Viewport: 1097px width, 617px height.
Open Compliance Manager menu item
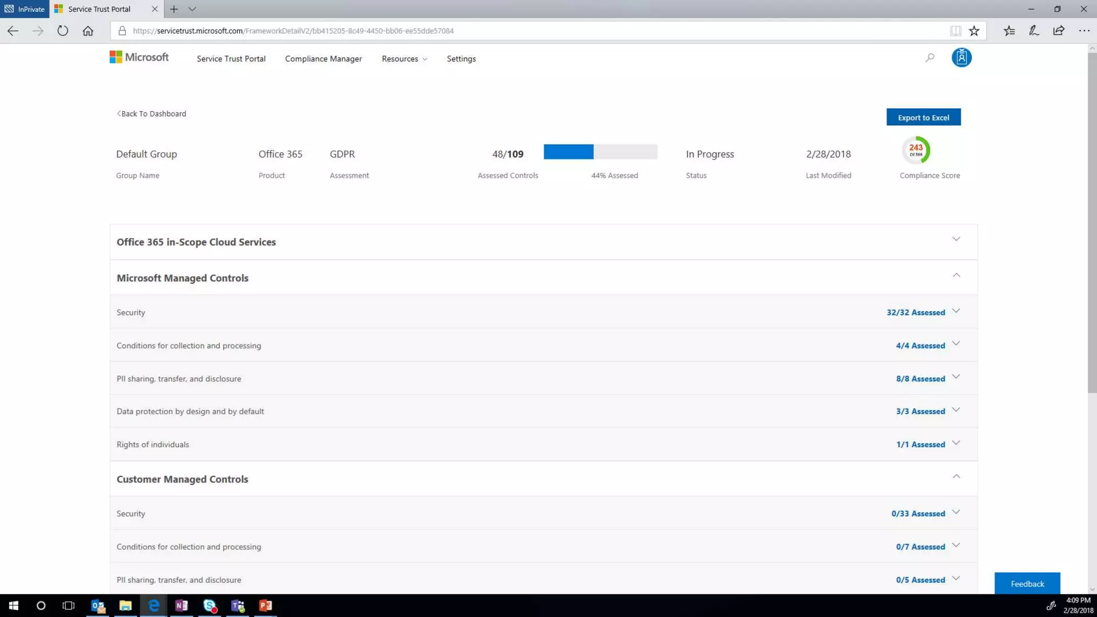pyautogui.click(x=323, y=59)
